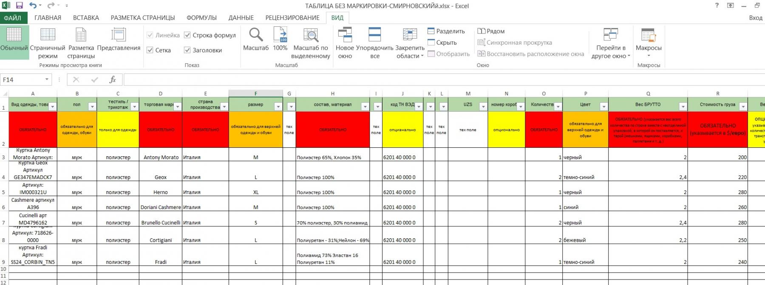Open filter dropdown for Вес БРУТТО column

point(683,107)
